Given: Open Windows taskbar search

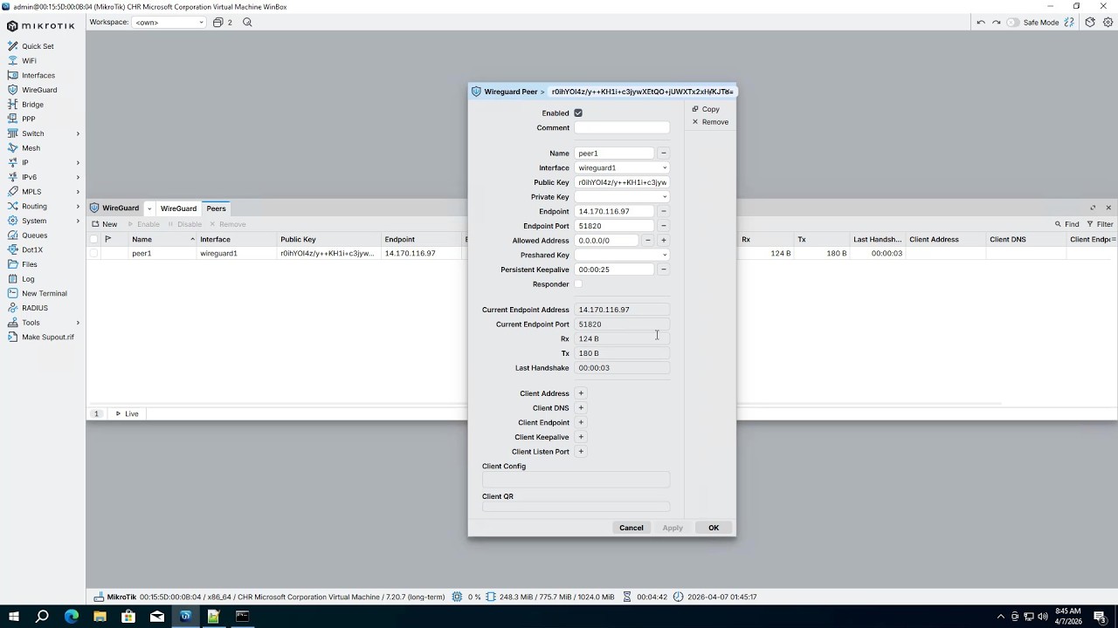Looking at the screenshot, I should (x=42, y=617).
